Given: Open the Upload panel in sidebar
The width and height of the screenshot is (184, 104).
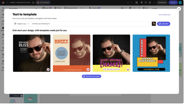Looking at the screenshot, I should [x=3, y=22].
